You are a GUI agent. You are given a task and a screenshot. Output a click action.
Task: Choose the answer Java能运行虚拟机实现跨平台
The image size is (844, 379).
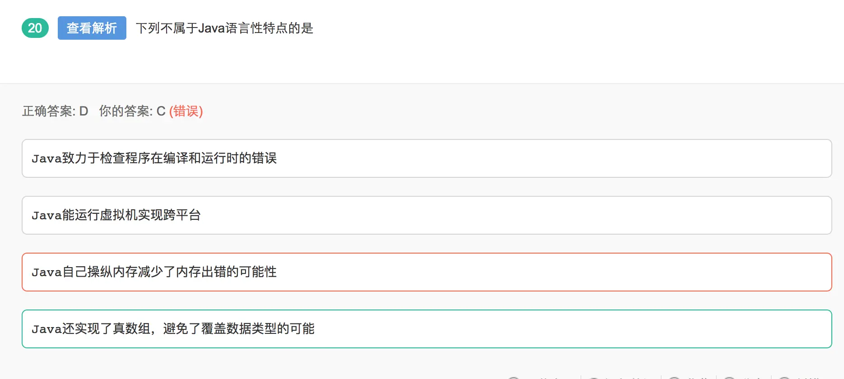point(116,215)
